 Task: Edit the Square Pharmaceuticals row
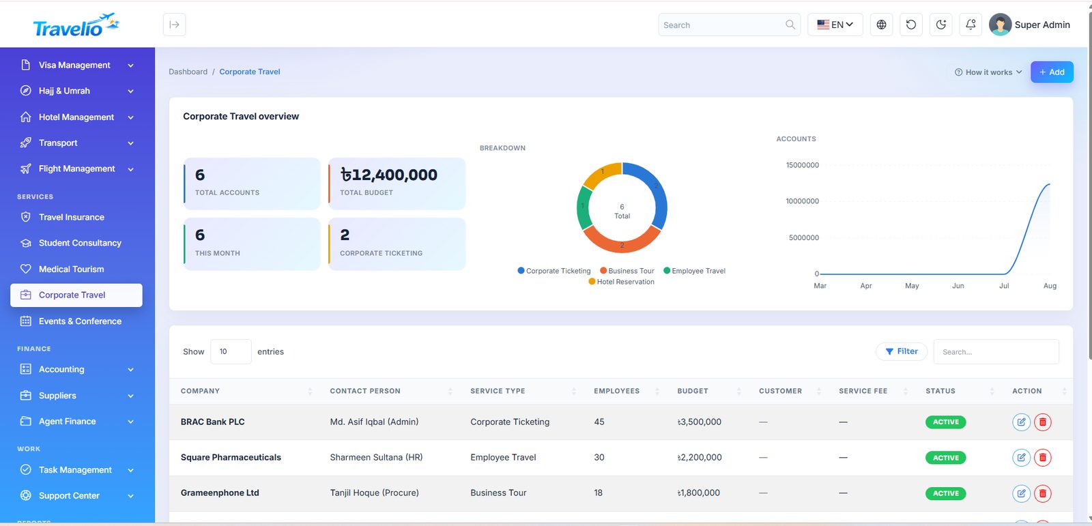(x=1021, y=457)
